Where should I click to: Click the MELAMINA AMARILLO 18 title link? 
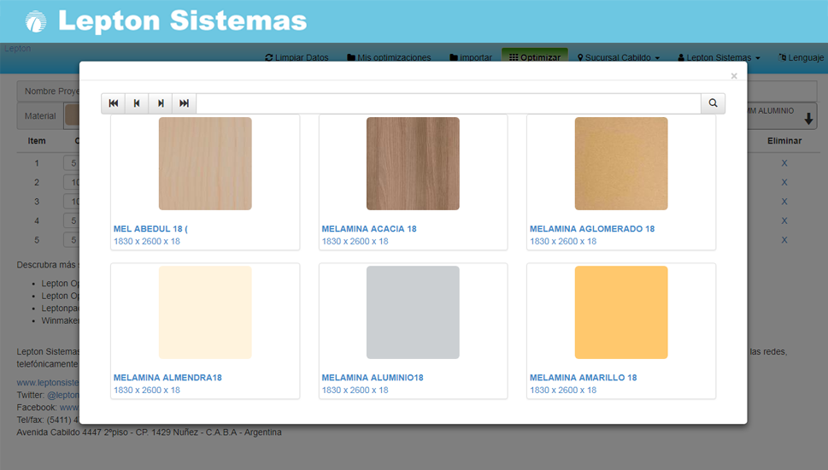583,378
